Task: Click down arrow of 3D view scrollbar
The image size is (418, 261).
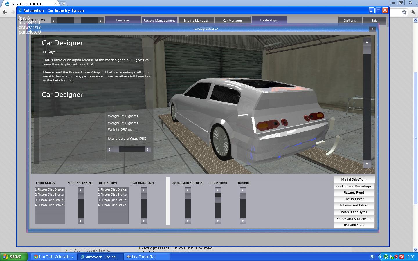Action: coord(367,164)
